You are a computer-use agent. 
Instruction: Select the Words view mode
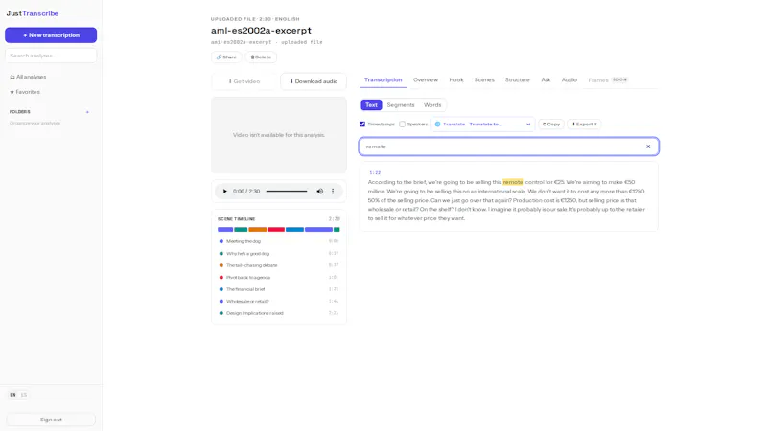[x=432, y=105]
